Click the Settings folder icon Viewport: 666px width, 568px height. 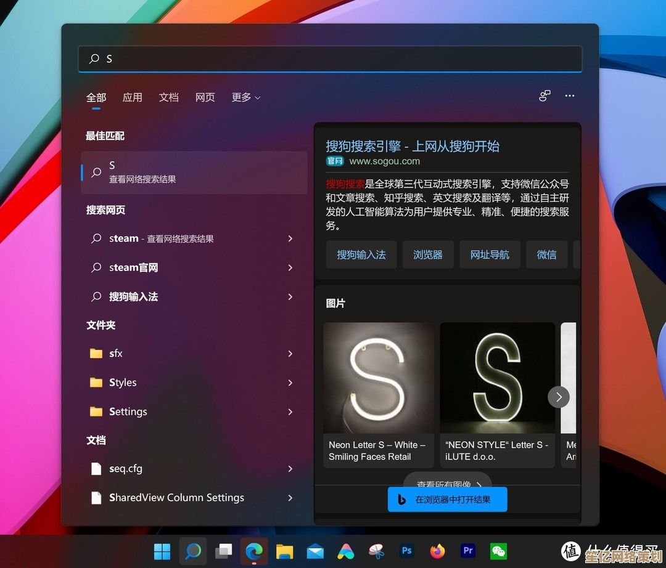pos(96,412)
